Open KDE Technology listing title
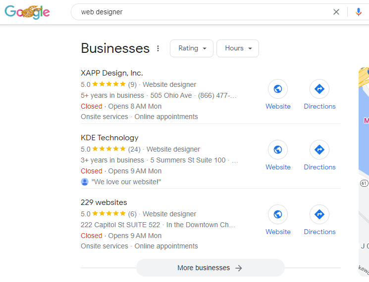The width and height of the screenshot is (369, 282). pyautogui.click(x=109, y=138)
